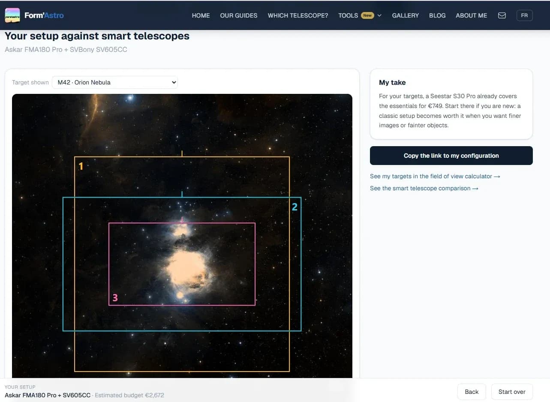The height and width of the screenshot is (402, 550).
Task: Open the Target shown M42 dropdown
Action: pos(115,82)
